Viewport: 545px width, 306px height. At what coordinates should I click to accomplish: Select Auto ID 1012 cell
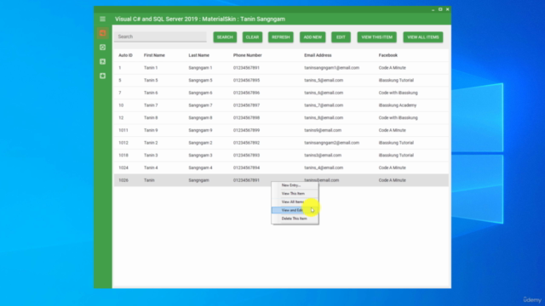pyautogui.click(x=123, y=143)
